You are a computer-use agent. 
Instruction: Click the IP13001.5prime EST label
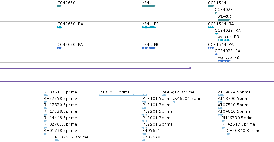point(114,92)
